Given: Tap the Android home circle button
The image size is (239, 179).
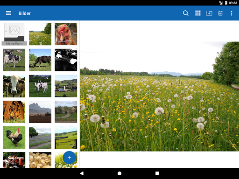Looking at the screenshot, I should 119,173.
